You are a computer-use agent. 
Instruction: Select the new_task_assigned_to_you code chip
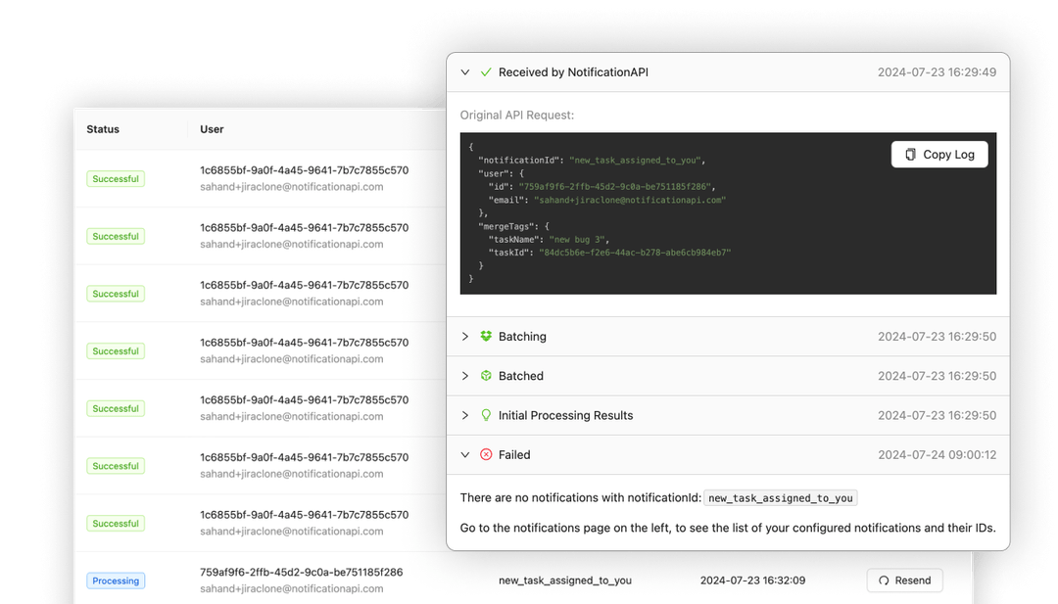point(780,497)
